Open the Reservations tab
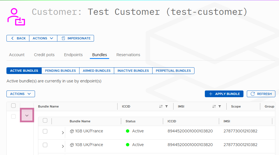The height and width of the screenshot is (155, 279). [128, 55]
